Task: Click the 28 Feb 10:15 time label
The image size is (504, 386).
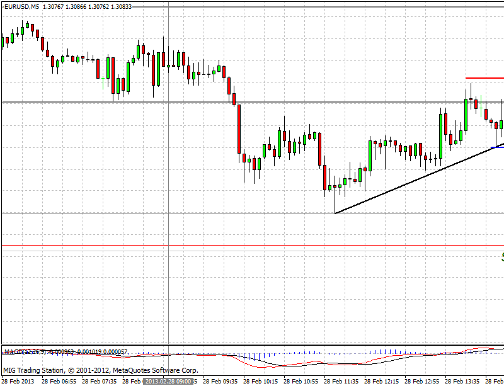Action: click(x=262, y=381)
